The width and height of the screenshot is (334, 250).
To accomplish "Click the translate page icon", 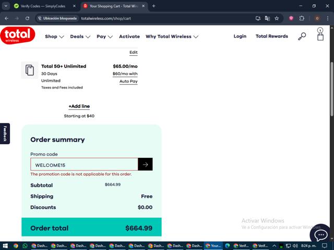I will click(267, 19).
